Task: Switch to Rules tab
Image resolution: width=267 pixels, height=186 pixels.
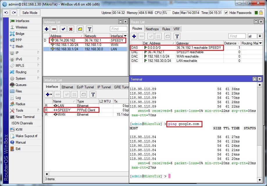Action: point(166,29)
